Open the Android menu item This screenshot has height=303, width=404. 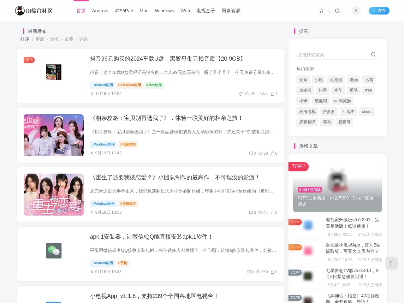pos(100,11)
